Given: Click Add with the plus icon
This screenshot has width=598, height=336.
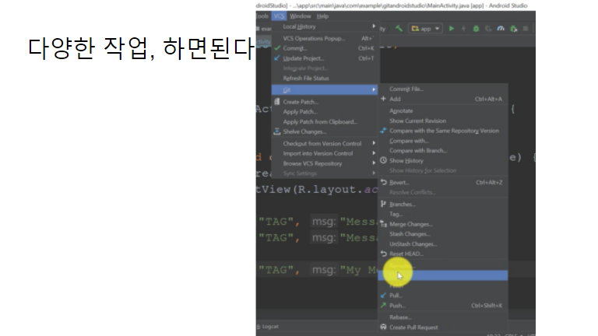Looking at the screenshot, I should click(x=443, y=99).
